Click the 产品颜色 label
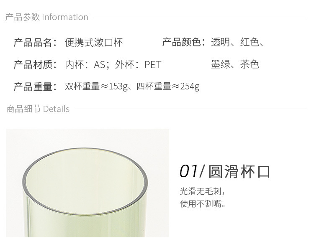Screen dimensions: 314x239 [184, 42]
